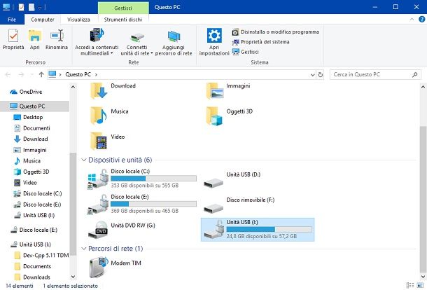Image resolution: width=427 pixels, height=290 pixels.
Task: Switch to the Visualizza tab
Action: 78,20
